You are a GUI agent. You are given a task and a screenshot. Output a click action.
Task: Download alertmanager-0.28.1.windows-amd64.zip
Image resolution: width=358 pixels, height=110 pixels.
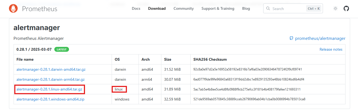(x=51, y=99)
